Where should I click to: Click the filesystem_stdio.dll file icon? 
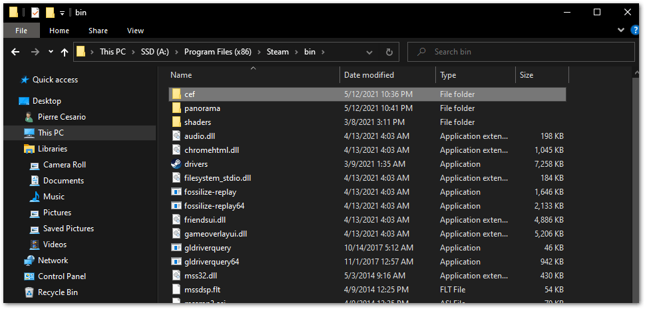pyautogui.click(x=176, y=178)
